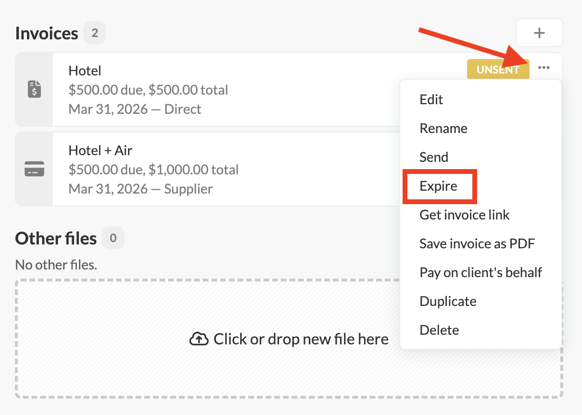This screenshot has width=582, height=415.
Task: Select Pay on client's behalf
Action: pyautogui.click(x=481, y=272)
